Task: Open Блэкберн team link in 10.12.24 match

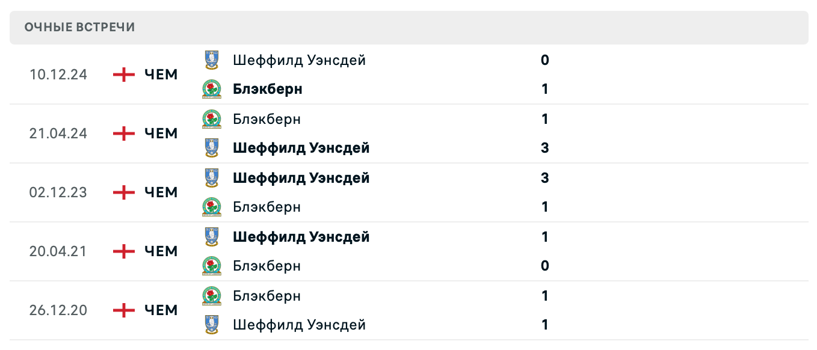Action: coord(267,89)
